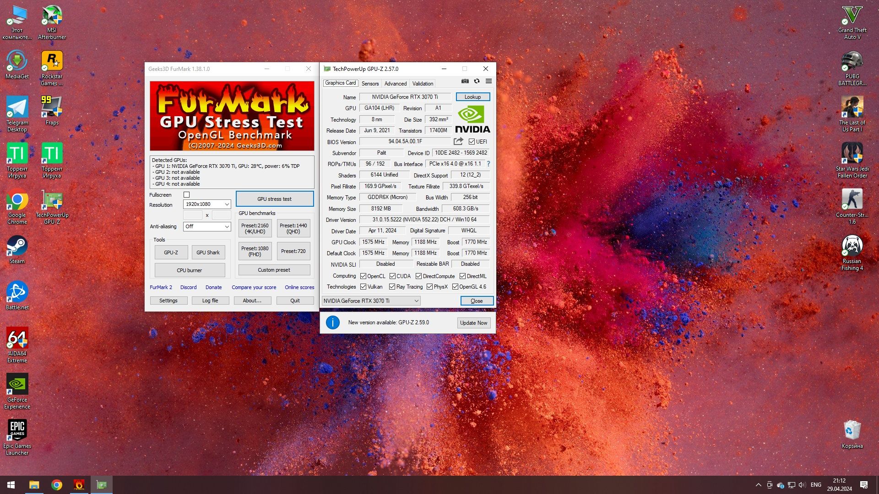Open the FurMark Resolution dropdown
The image size is (879, 494).
pyautogui.click(x=207, y=204)
